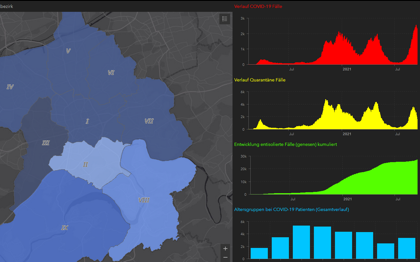420x262 pixels.
Task: Click the 'Altersgruppen bei COVID-19 Patienten' title
Action: click(x=291, y=209)
